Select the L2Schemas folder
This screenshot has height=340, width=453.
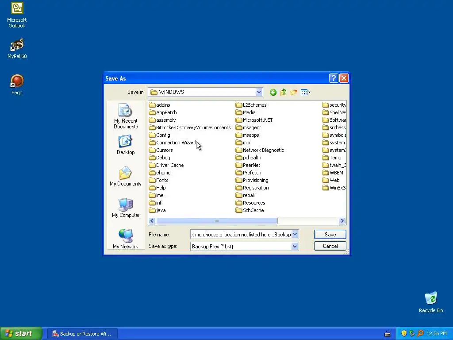(x=251, y=105)
